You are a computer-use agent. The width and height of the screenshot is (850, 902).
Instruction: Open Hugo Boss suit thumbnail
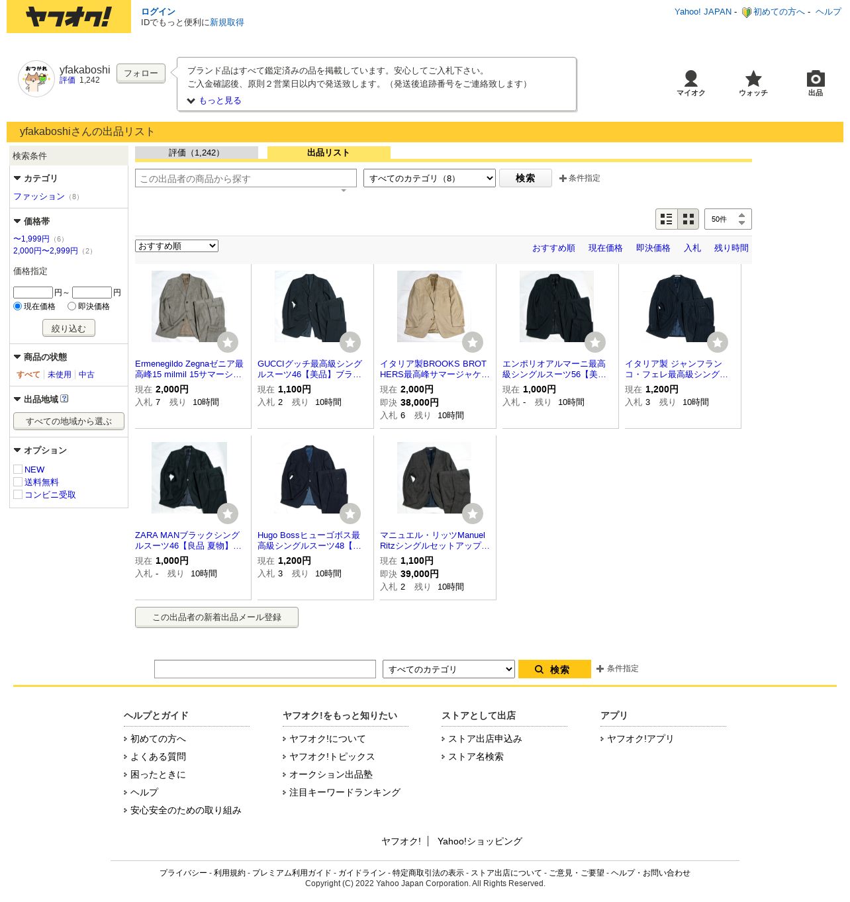tap(312, 478)
